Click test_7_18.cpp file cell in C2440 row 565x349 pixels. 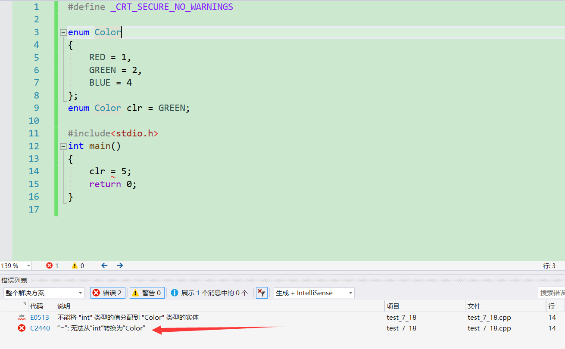coord(490,328)
